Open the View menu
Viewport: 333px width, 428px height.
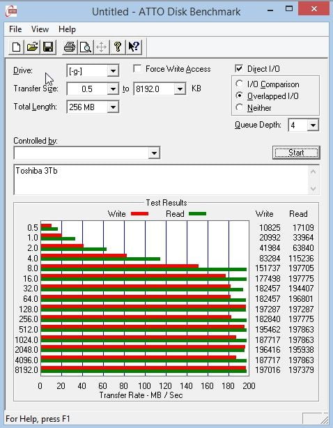[40, 29]
